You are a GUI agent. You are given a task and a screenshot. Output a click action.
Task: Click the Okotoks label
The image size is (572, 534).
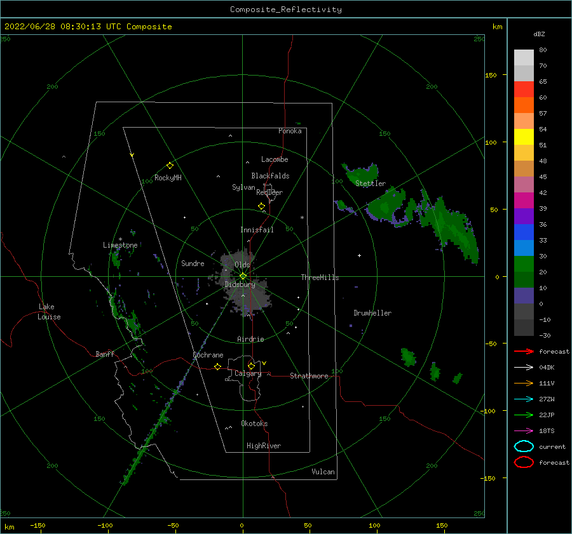[255, 424]
